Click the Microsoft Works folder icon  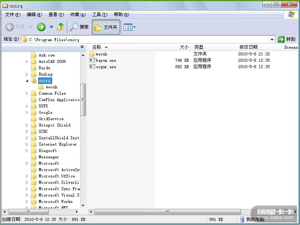[34, 201]
